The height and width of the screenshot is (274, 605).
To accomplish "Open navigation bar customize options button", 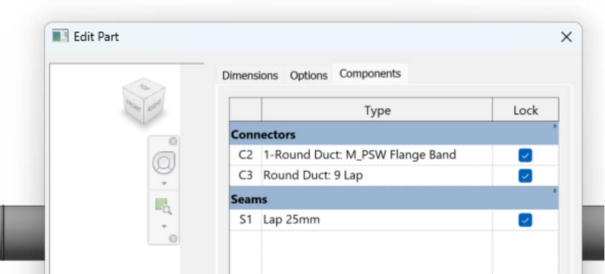I will pyautogui.click(x=173, y=238).
